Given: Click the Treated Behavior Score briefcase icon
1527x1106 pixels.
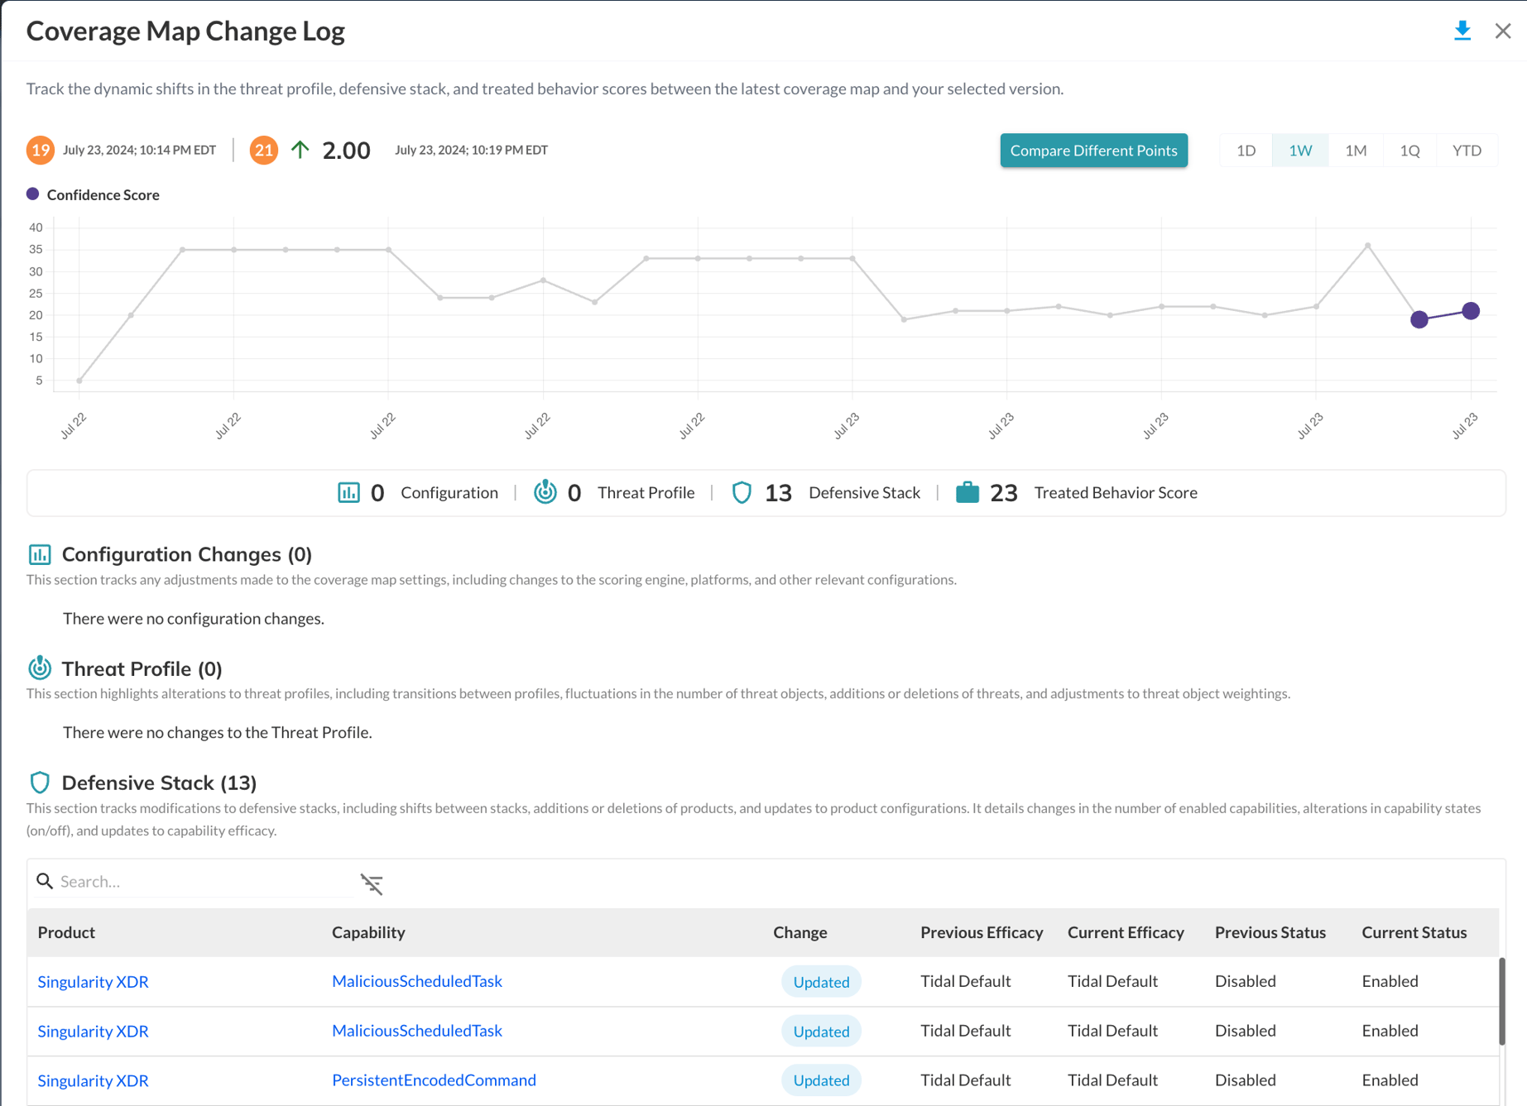Looking at the screenshot, I should [x=967, y=492].
